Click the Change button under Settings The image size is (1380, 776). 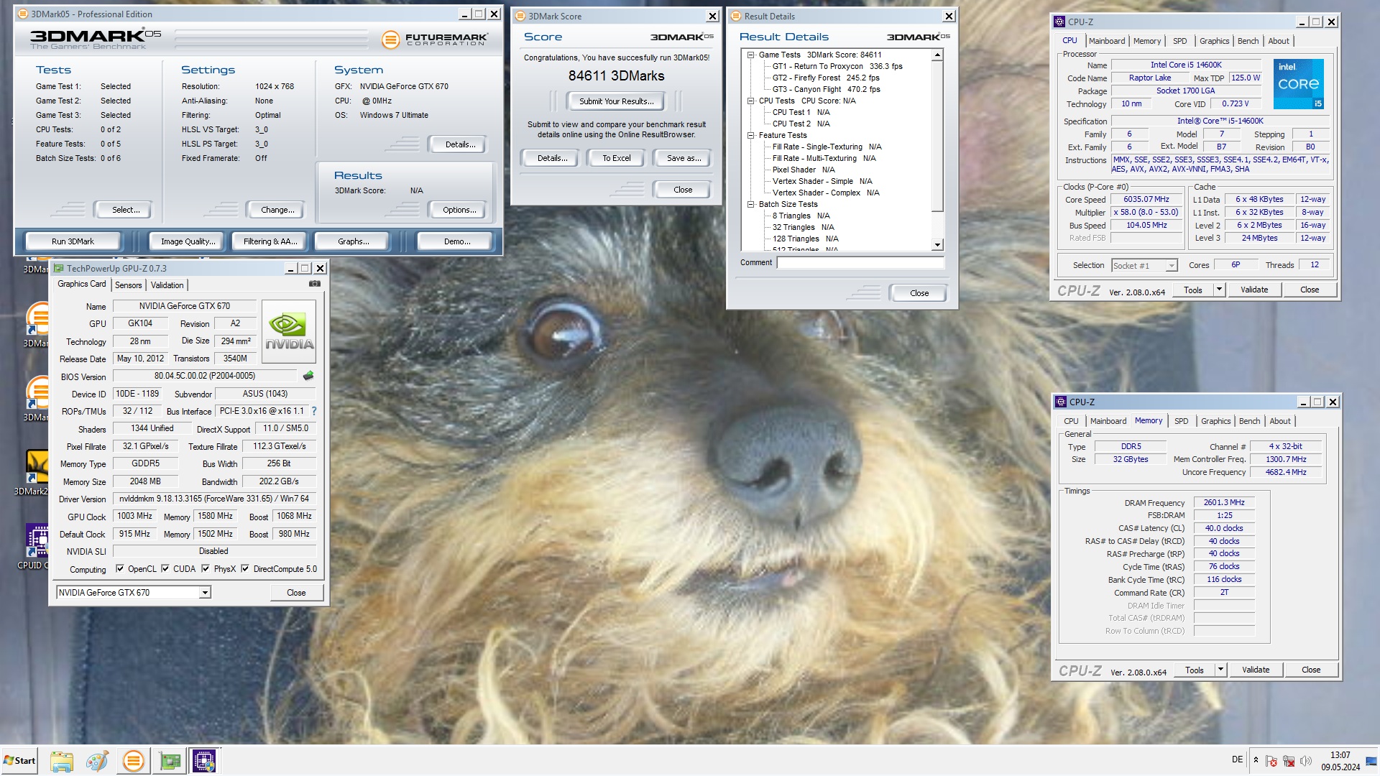(277, 210)
